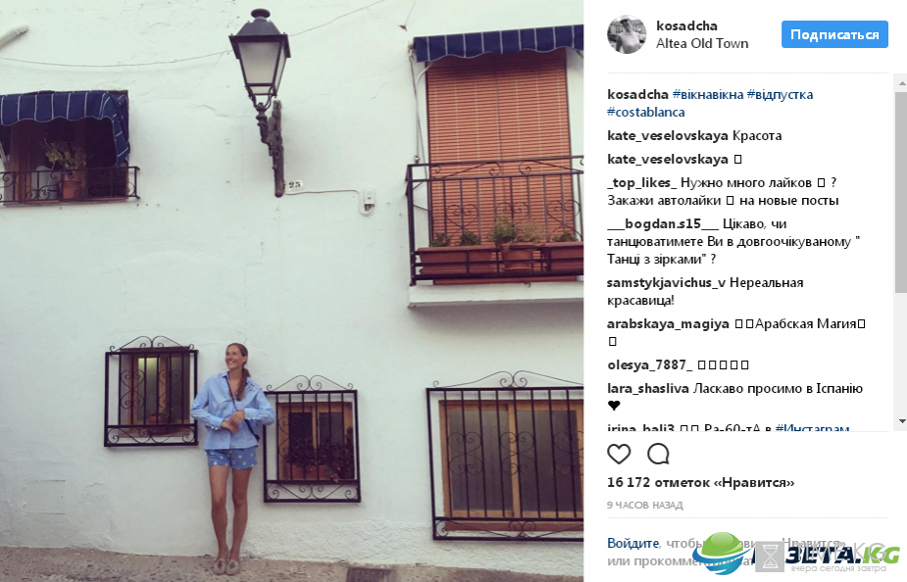907x582 pixels.
Task: Click the comments scrollbar down arrow
Action: [x=901, y=421]
